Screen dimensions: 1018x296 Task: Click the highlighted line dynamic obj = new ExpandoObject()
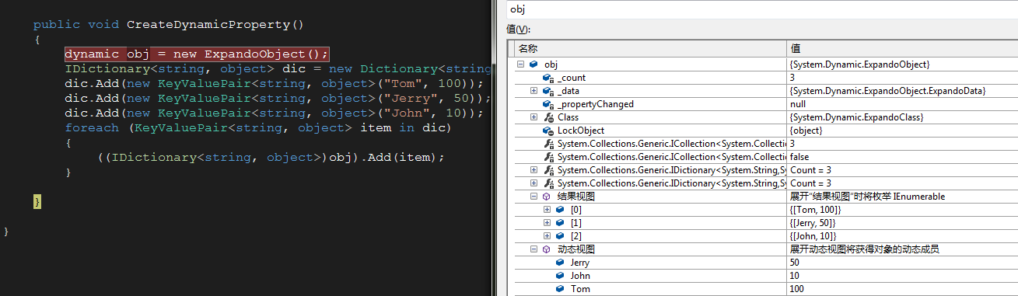coord(197,54)
